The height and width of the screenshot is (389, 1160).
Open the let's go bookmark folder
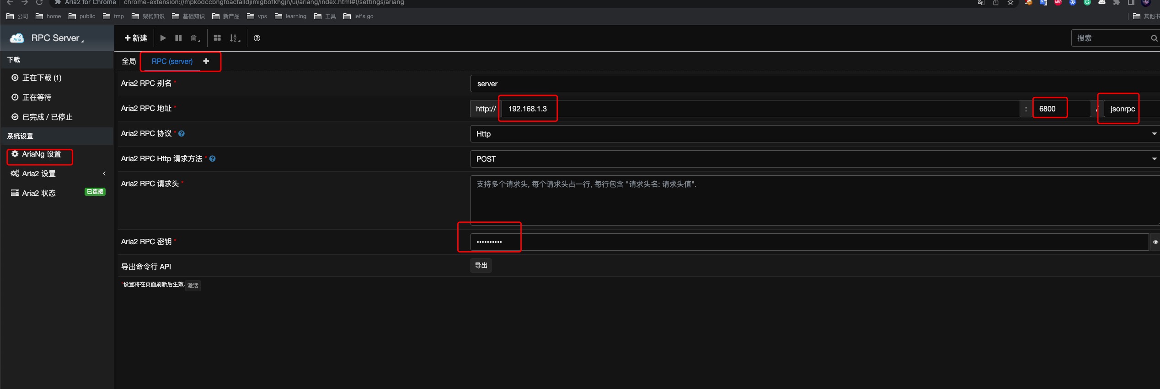[358, 16]
